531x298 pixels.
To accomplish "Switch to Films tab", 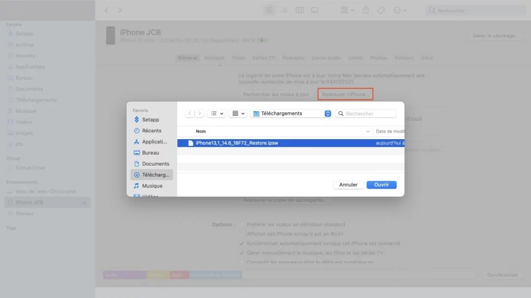I will (x=239, y=58).
